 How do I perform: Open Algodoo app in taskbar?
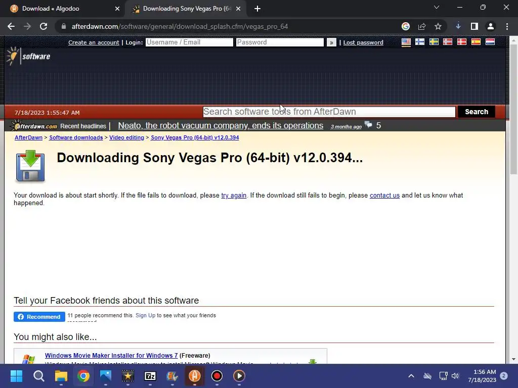pos(195,376)
